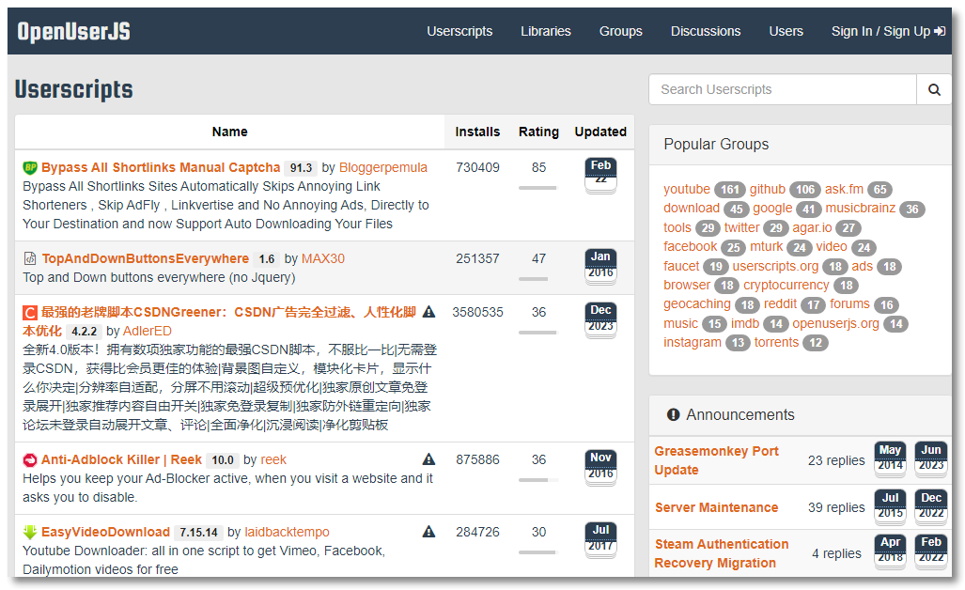Click rating bar under 47 rating
The image size is (965, 590).
[x=537, y=279]
